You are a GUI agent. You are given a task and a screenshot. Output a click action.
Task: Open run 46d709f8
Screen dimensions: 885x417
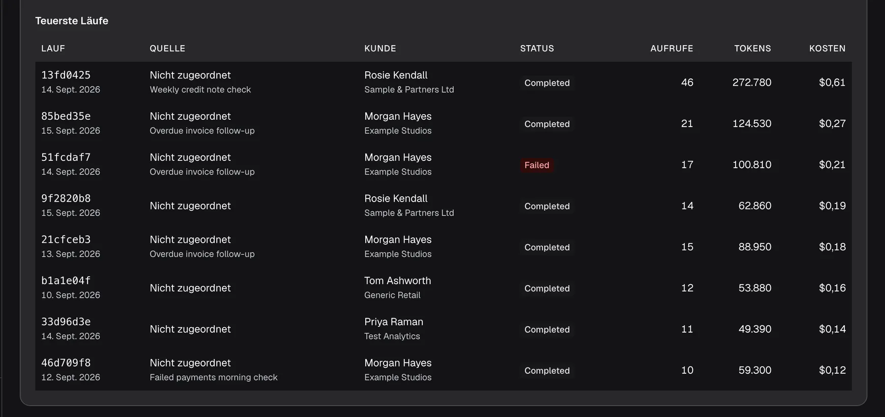pos(66,364)
